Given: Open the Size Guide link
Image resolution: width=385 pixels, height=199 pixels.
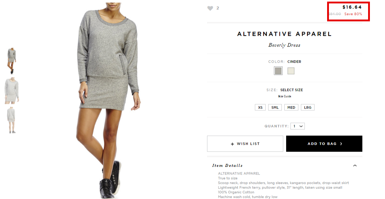Looking at the screenshot, I should (x=285, y=96).
